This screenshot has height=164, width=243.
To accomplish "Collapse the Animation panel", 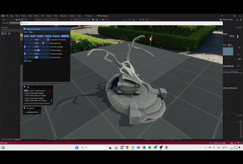I will (x=25, y=108).
